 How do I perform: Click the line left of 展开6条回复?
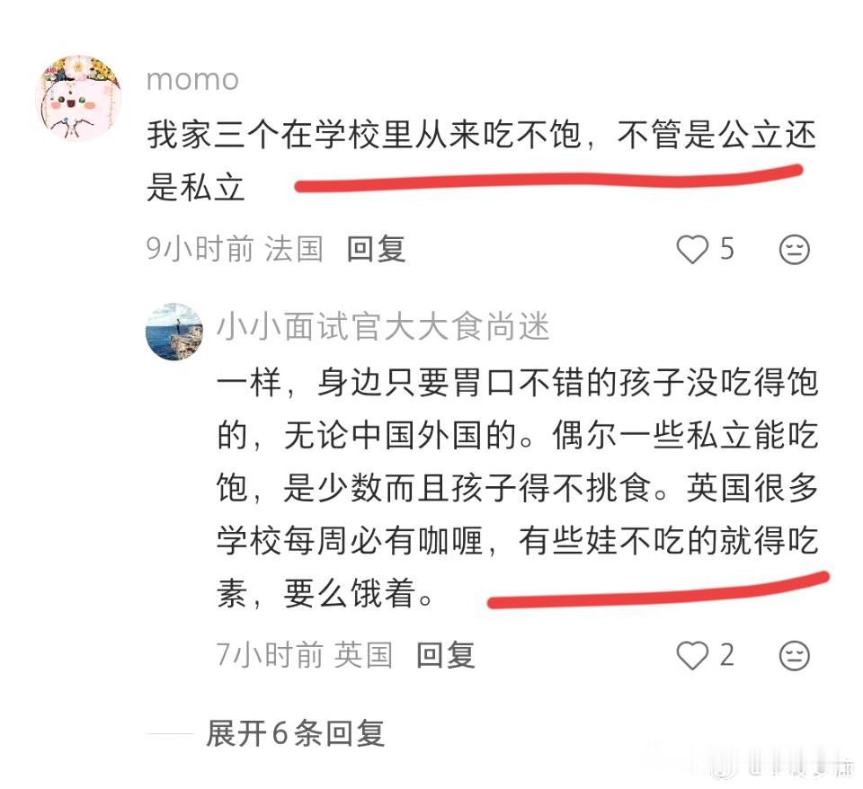coord(170,733)
